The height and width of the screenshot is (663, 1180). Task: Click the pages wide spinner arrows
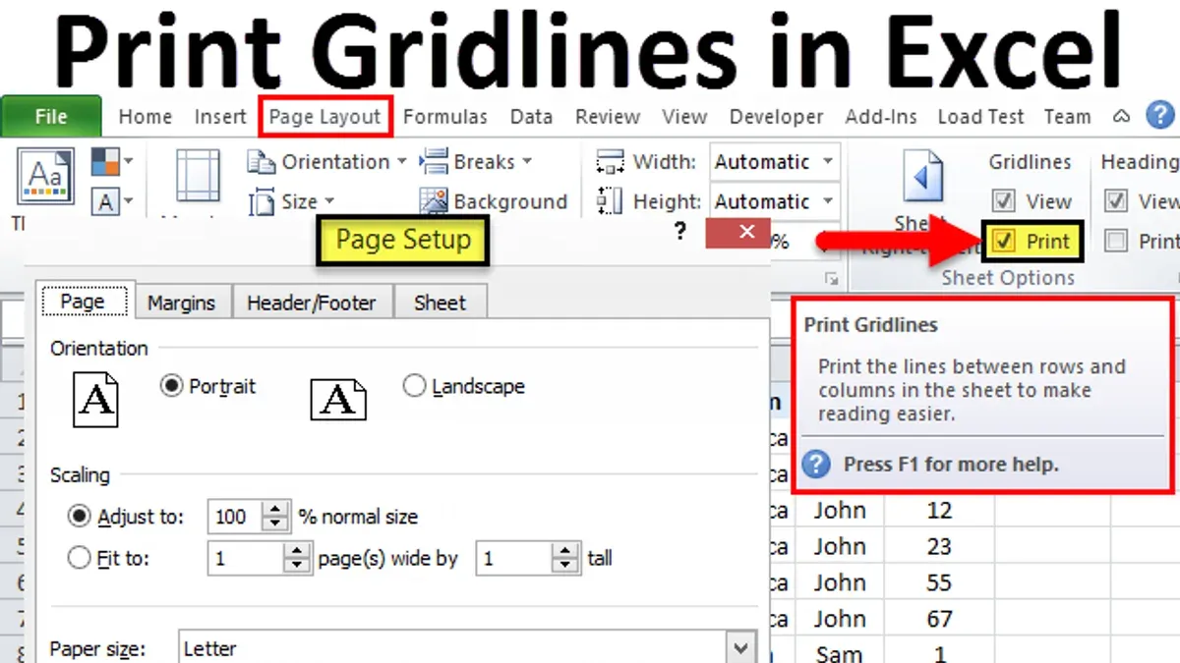pos(297,559)
